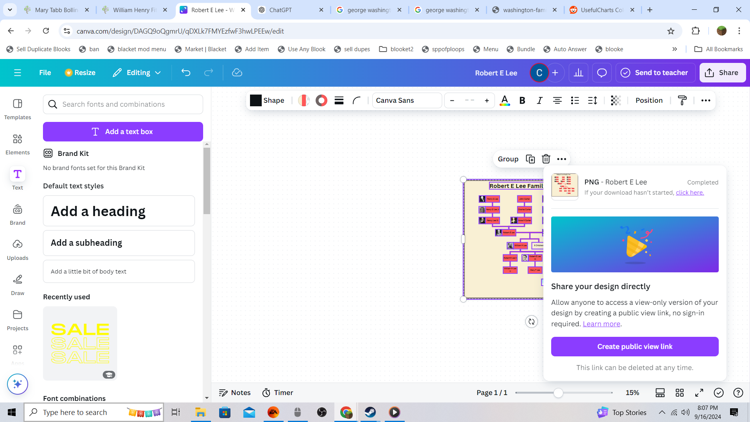
Task: Open the Canva main menu hamburger icon
Action: tap(18, 73)
